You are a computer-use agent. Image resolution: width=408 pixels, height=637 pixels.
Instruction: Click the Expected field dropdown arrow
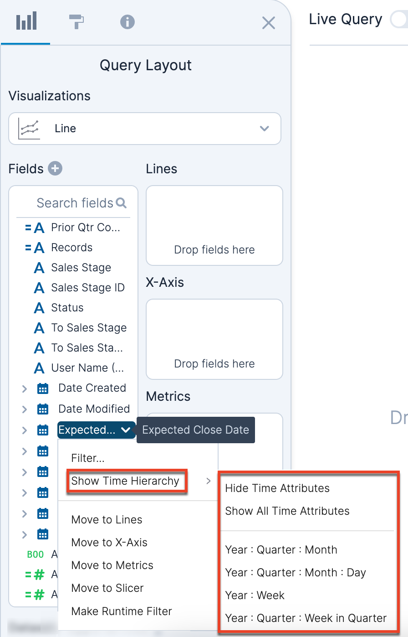[x=126, y=430]
